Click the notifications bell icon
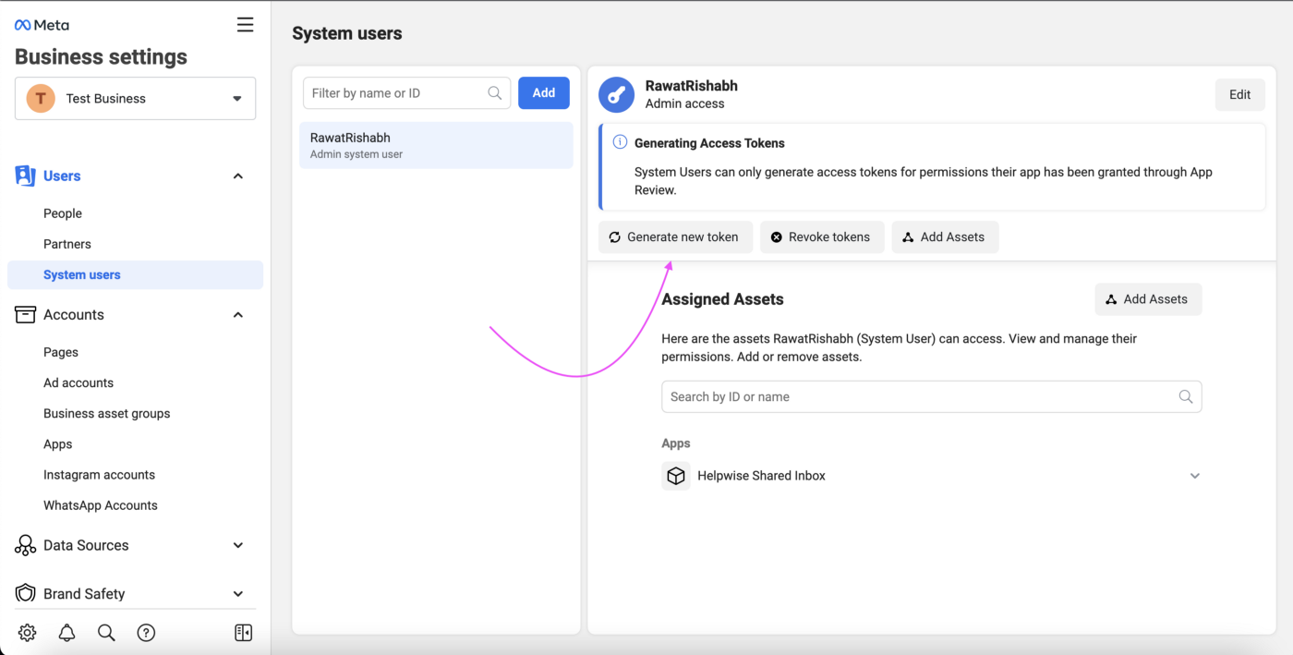Viewport: 1293px width, 655px height. click(66, 633)
